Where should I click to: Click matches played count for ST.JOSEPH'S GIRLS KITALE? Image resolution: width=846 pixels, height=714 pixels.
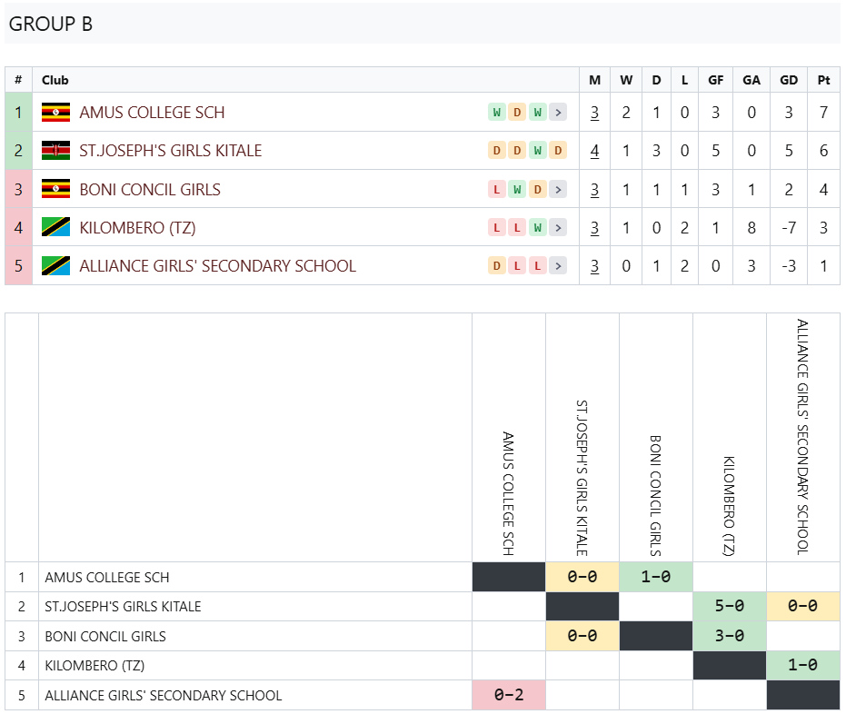coord(594,151)
